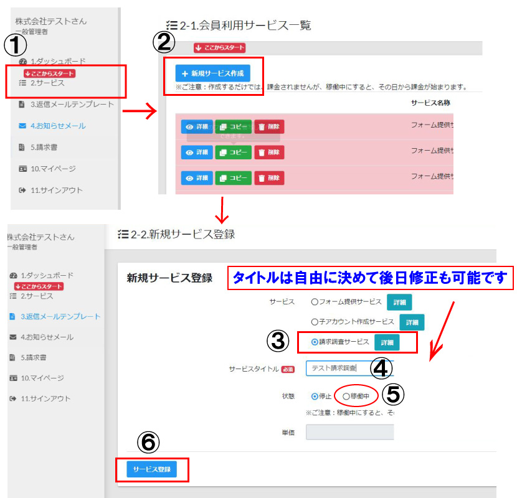Viewport: 517px width, 498px height.
Task: Click the envelope icon beside 4.お知らせメール top sidebar
Action: click(x=22, y=126)
